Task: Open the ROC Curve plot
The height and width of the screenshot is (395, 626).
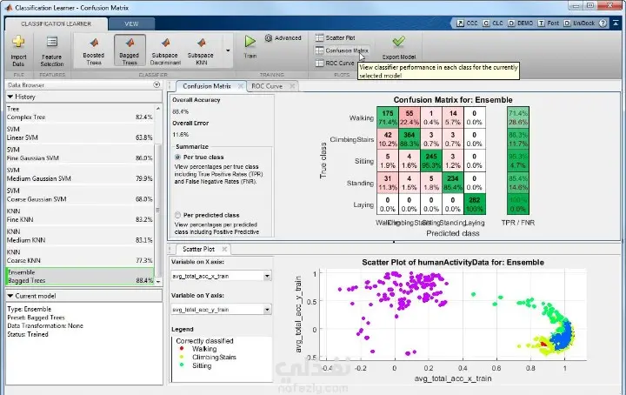Action: tap(335, 64)
